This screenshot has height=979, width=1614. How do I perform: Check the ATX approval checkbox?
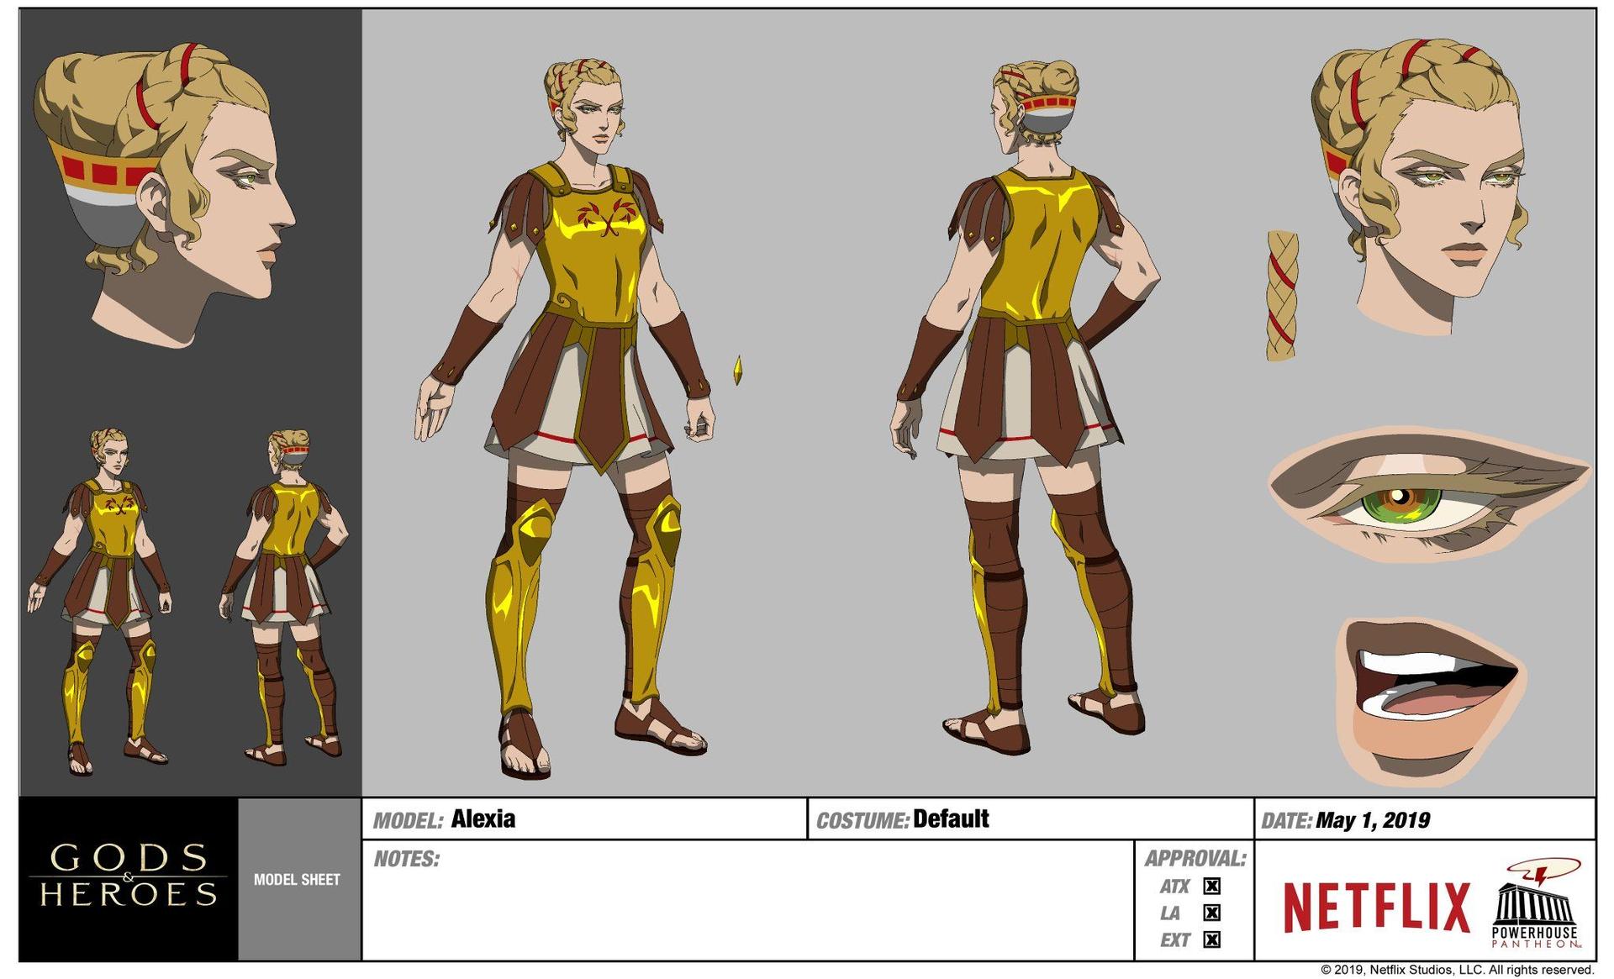coord(1211,886)
